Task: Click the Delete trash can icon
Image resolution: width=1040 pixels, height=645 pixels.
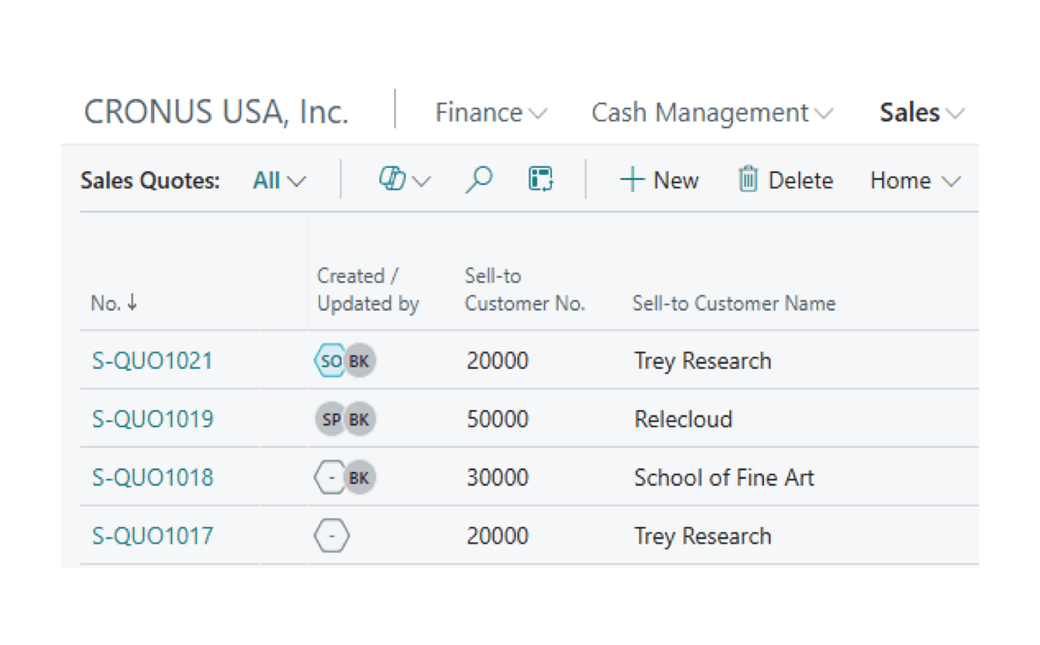Action: [748, 180]
